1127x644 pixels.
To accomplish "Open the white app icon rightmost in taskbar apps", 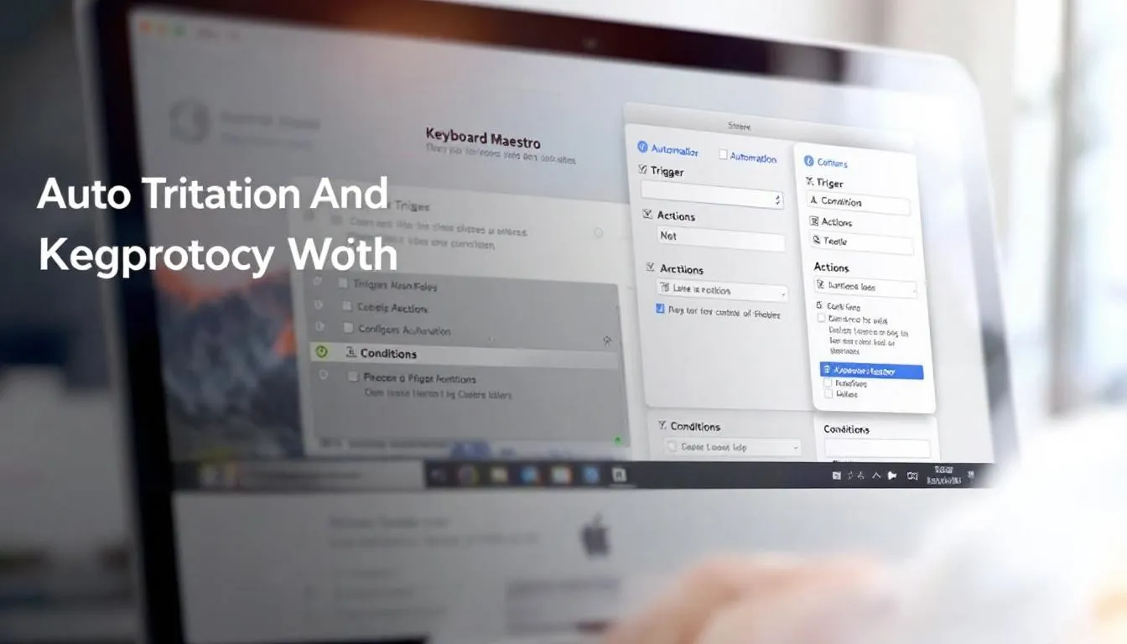I will (619, 475).
